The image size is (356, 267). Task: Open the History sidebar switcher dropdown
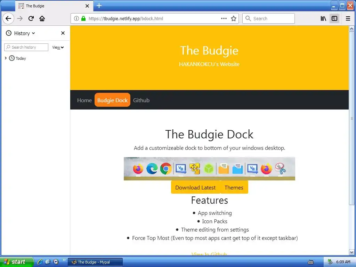pos(25,33)
